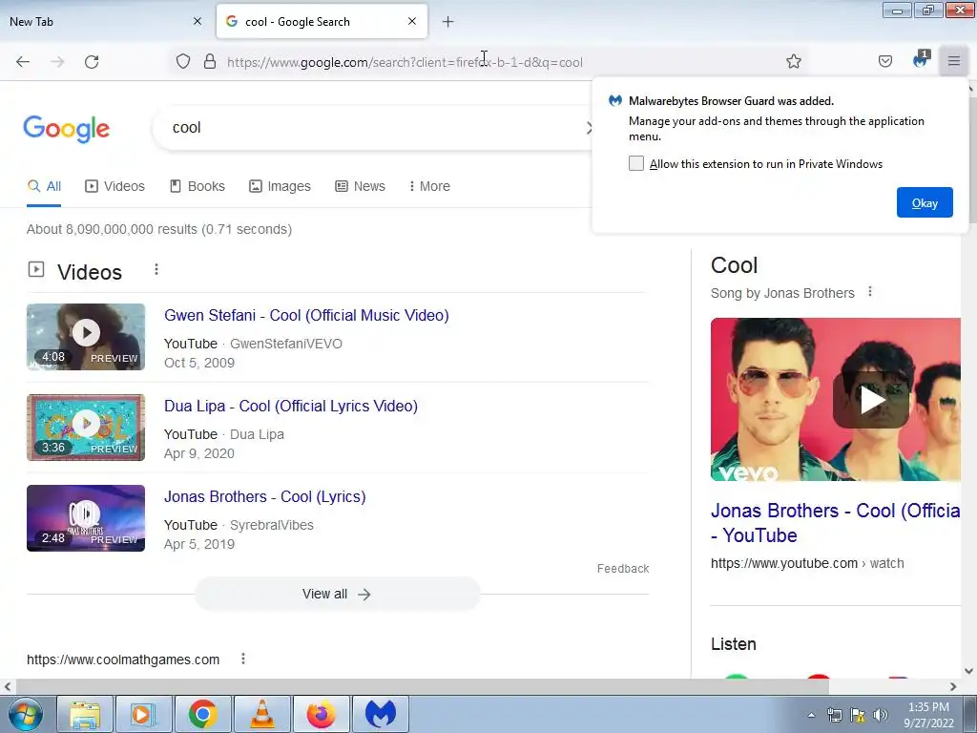Select the All results tab

pyautogui.click(x=44, y=186)
